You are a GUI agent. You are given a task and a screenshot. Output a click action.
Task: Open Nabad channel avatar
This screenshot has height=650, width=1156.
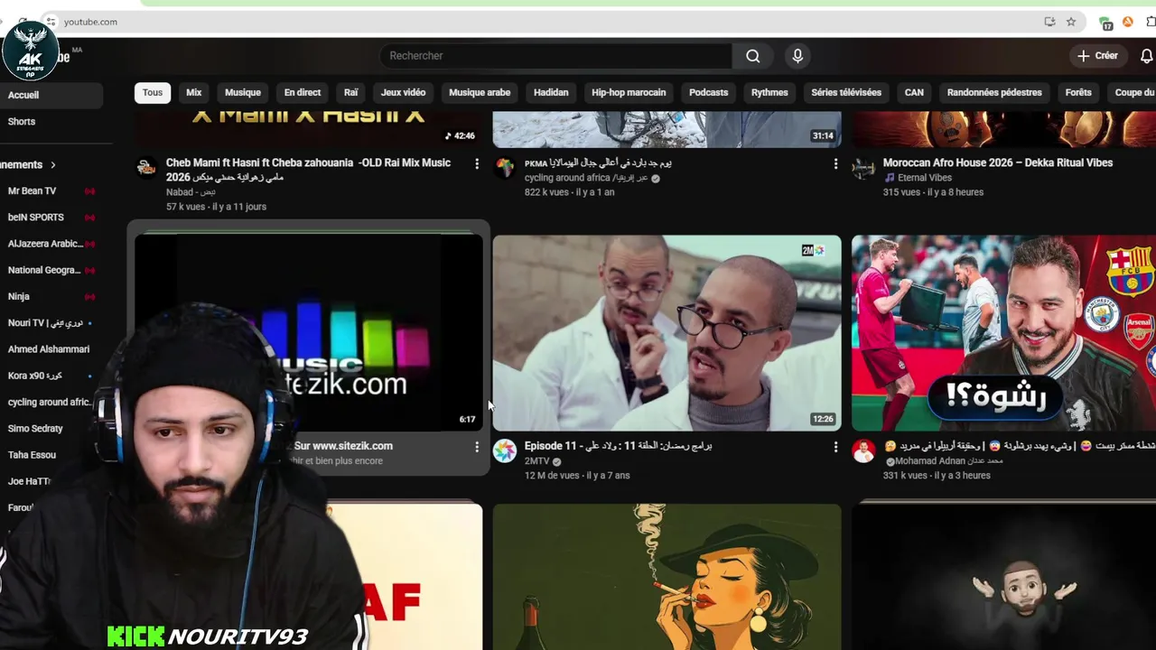click(145, 168)
